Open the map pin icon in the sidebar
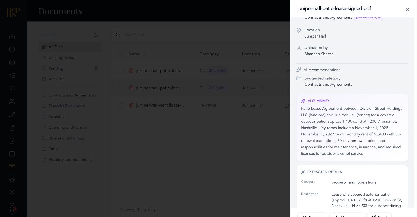Image resolution: width=417 pixels, height=217 pixels. [12, 193]
